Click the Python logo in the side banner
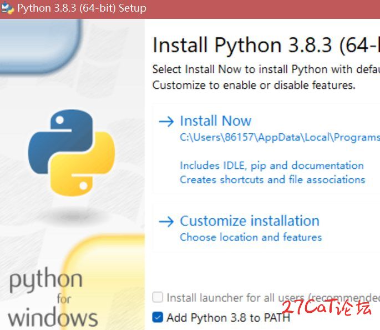This screenshot has width=380, height=330. click(71, 153)
